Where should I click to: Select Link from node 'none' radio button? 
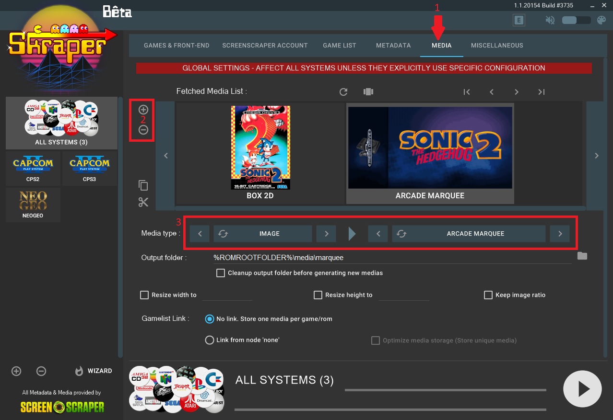click(x=210, y=340)
